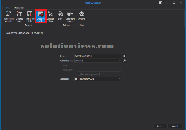The image size is (186, 130).
Task: Minimize the ApexSQL Recover window
Action: point(167,3)
